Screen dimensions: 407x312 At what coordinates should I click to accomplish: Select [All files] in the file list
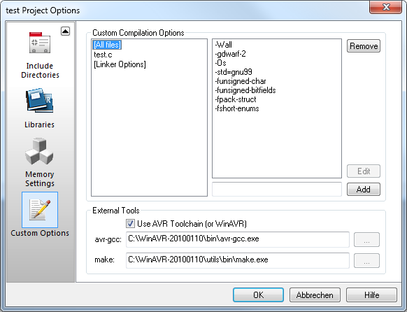[107, 45]
